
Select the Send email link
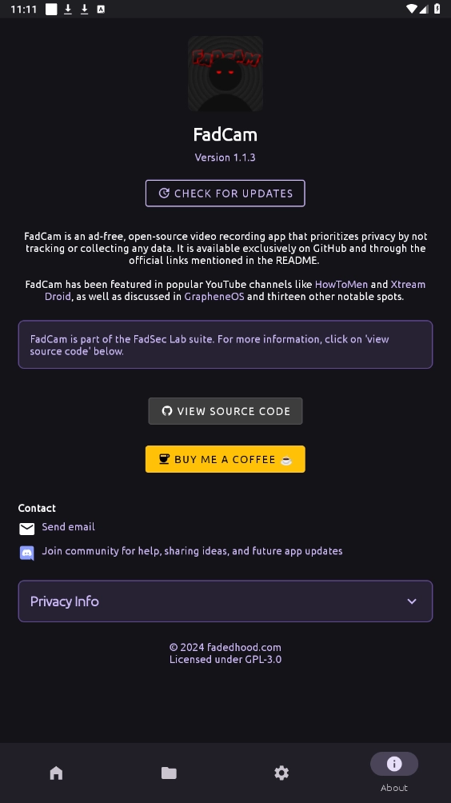click(x=68, y=527)
